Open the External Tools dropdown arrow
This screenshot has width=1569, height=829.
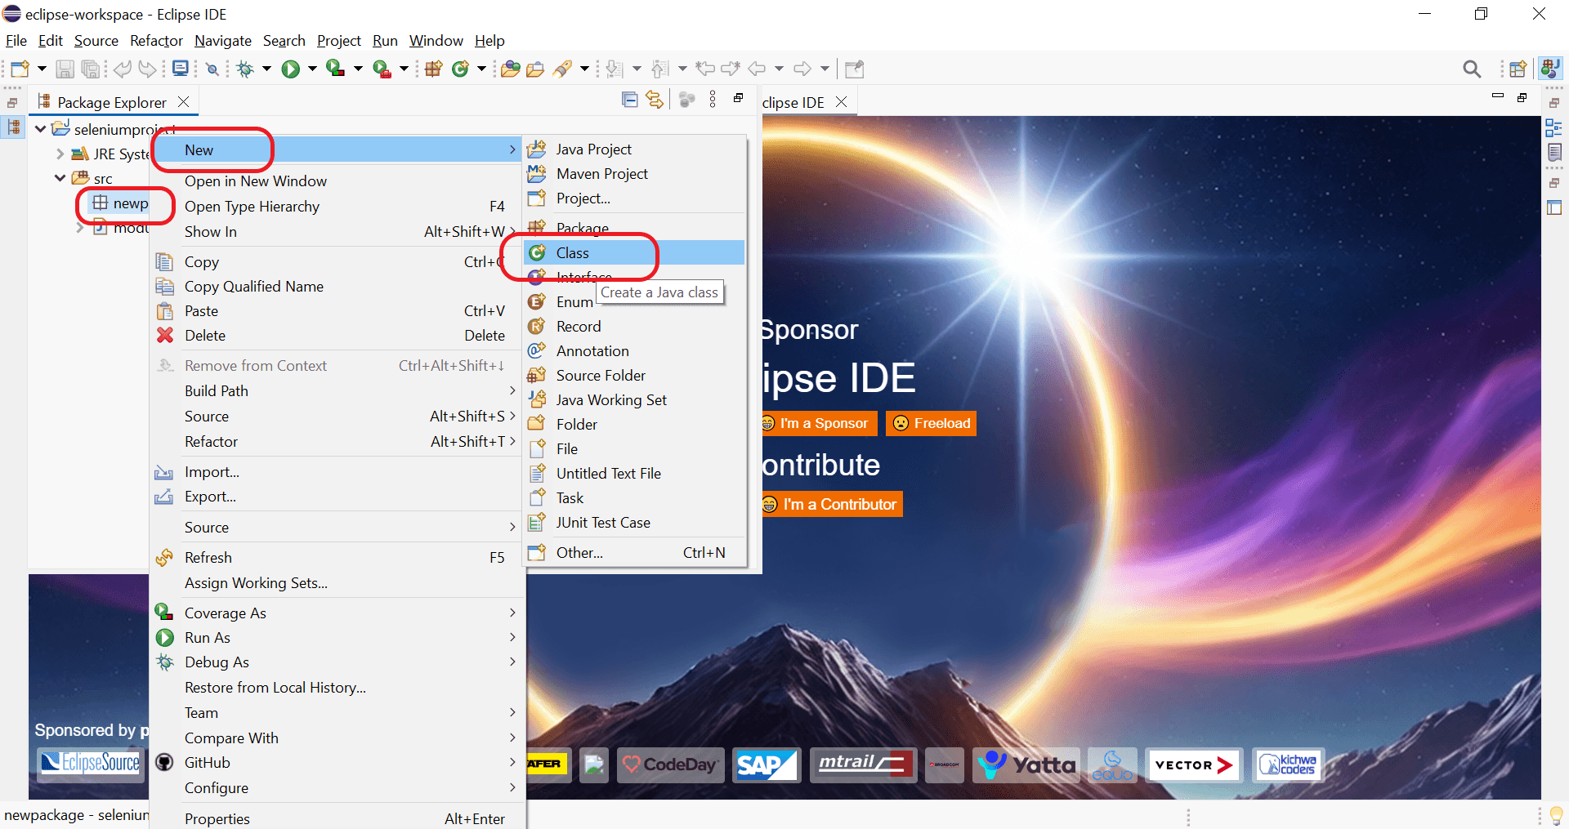404,69
